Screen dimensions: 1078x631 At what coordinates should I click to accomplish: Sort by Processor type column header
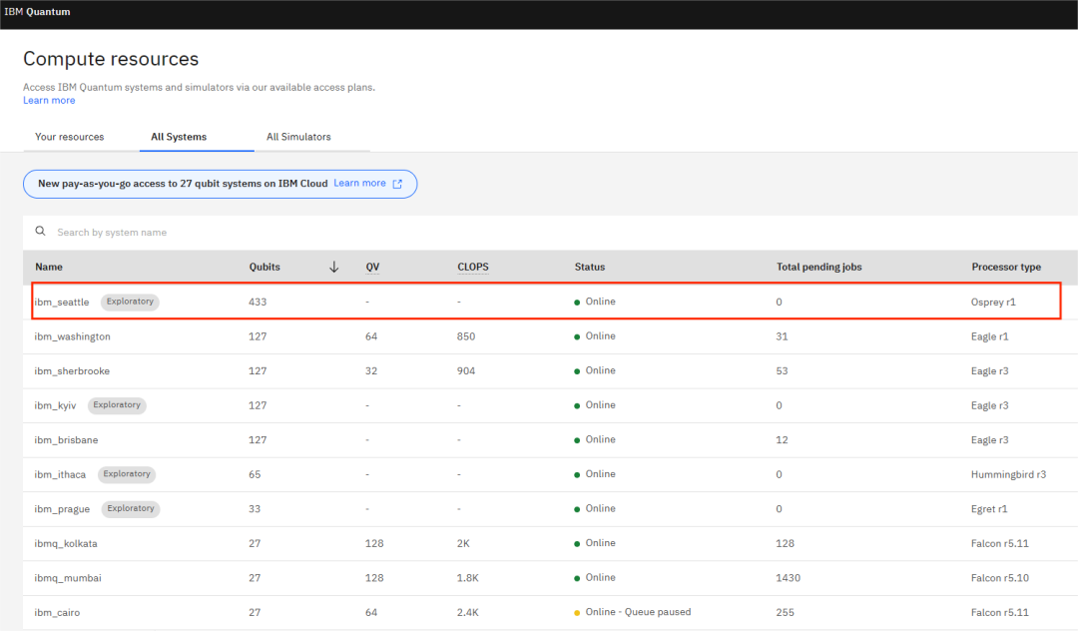1006,267
